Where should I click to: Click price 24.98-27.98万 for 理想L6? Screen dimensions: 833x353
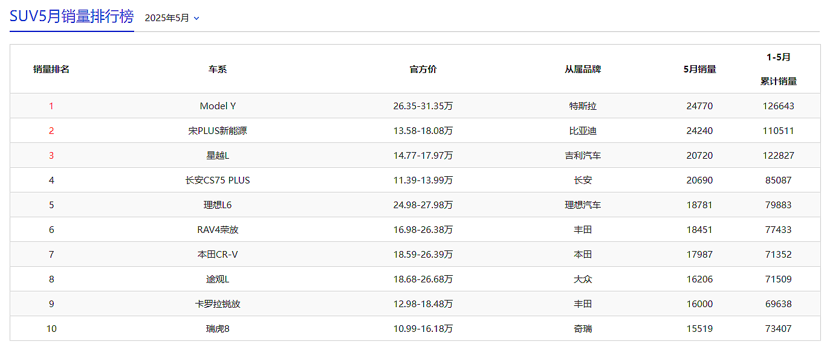point(423,205)
